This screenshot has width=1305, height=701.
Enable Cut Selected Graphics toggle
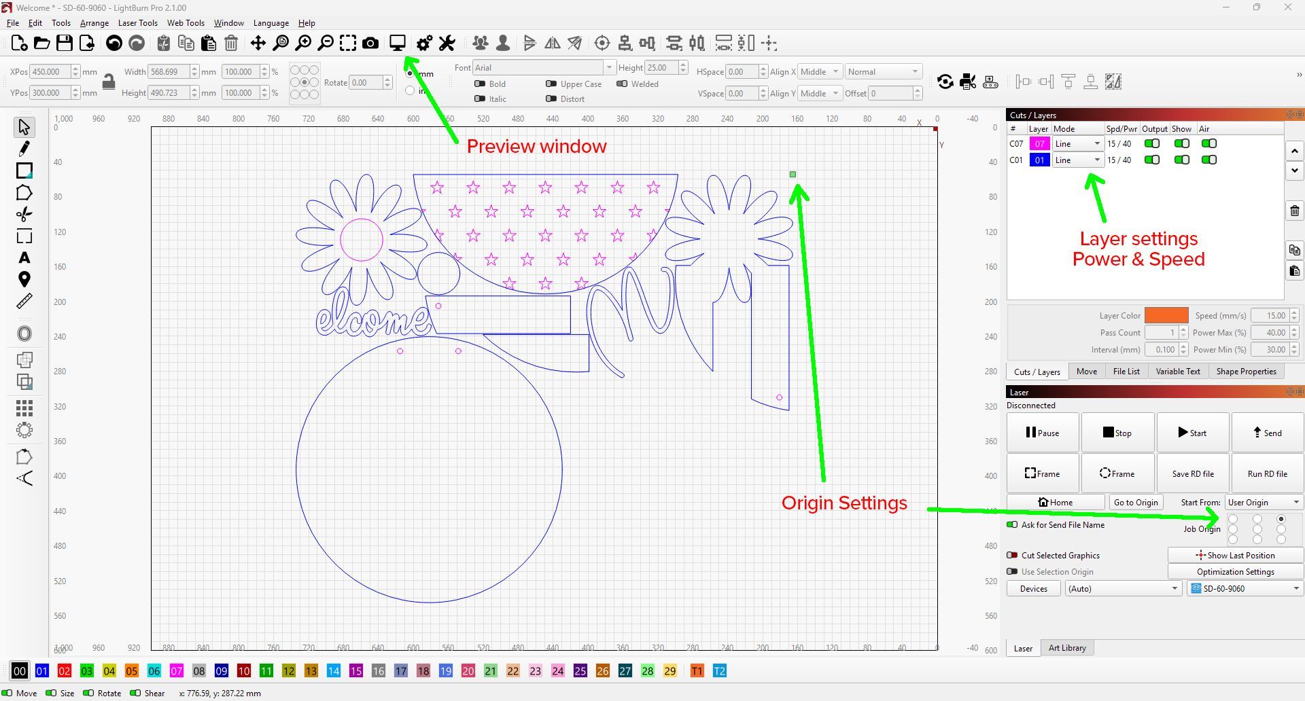click(1013, 555)
